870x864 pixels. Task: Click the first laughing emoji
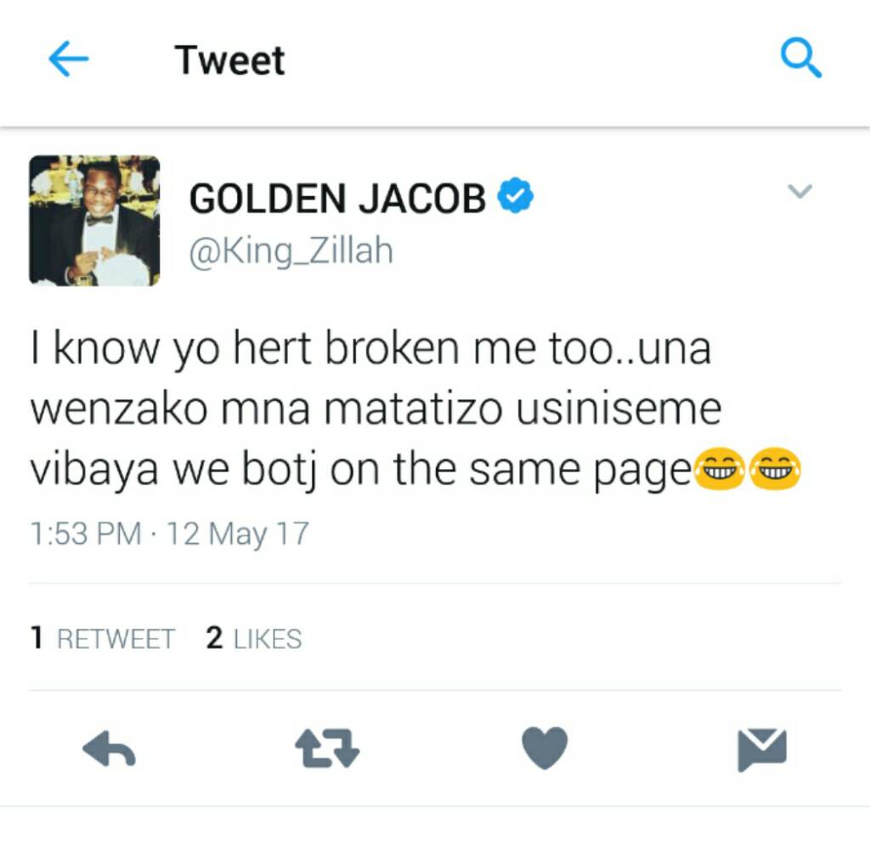coord(720,468)
